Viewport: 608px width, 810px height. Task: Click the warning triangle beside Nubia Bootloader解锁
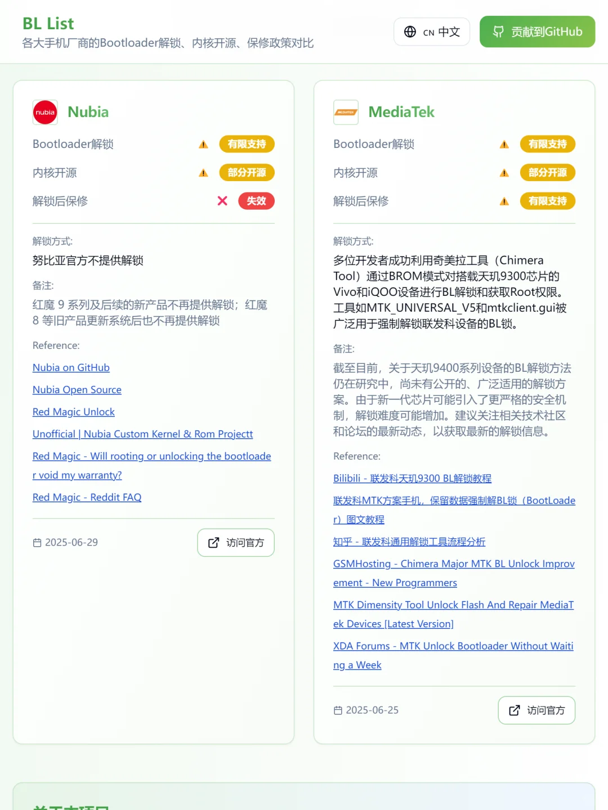click(203, 144)
